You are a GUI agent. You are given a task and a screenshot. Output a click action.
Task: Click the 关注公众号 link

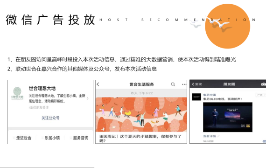pos(50,118)
